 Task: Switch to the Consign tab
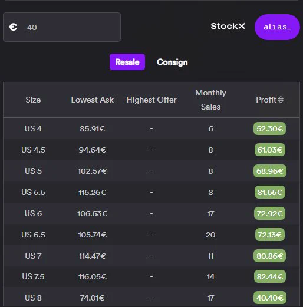(172, 62)
